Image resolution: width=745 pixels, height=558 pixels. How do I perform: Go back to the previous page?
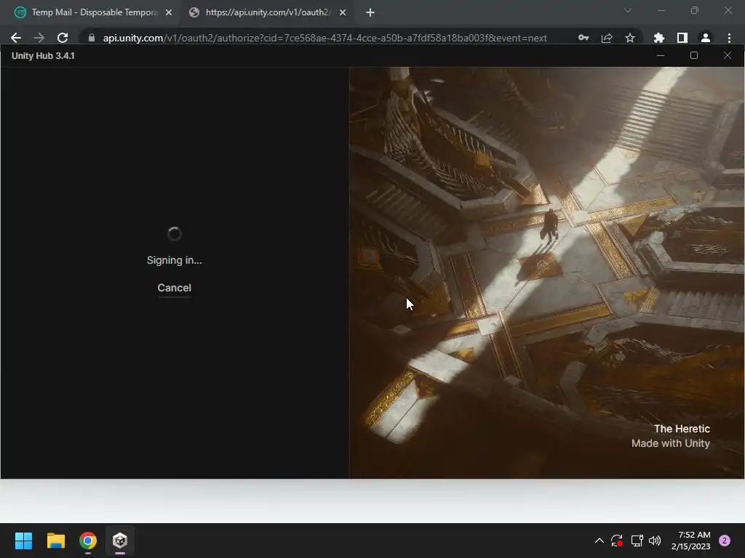[x=16, y=38]
